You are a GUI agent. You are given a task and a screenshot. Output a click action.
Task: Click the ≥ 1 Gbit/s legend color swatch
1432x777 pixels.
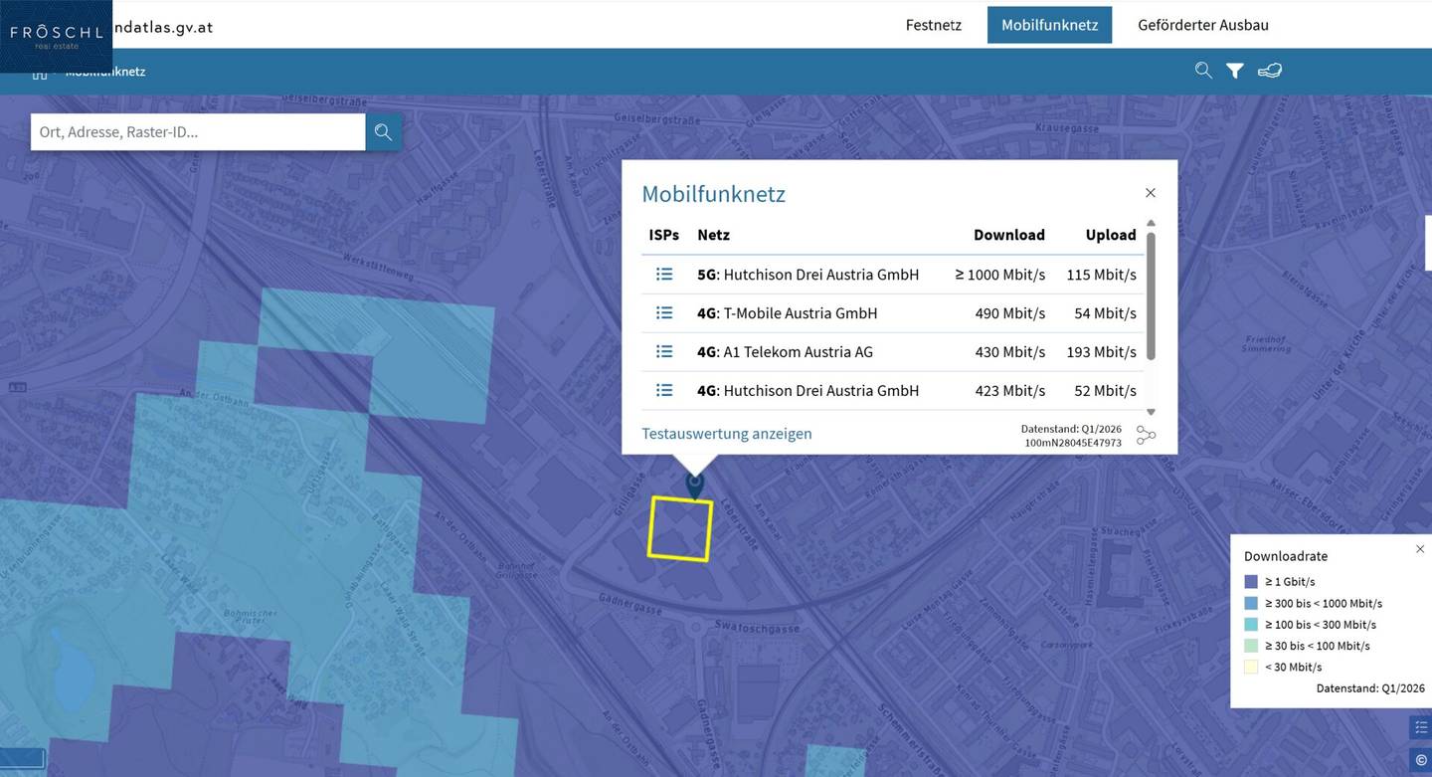(x=1251, y=582)
